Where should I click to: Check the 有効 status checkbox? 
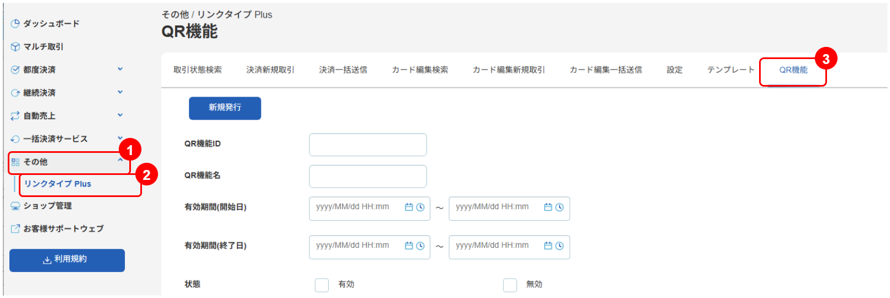(322, 285)
